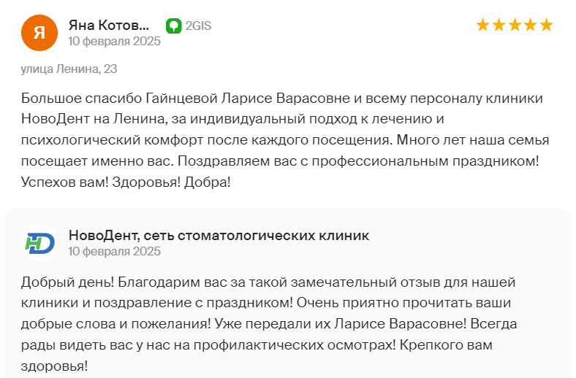
Task: Select the fourth rating star
Action: pos(531,25)
